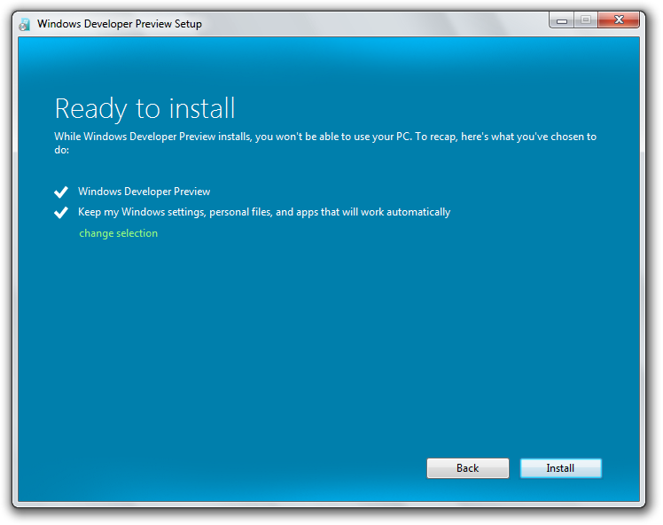
Task: Click 'Keep my Windows settings, personal files' text
Action: (x=264, y=212)
